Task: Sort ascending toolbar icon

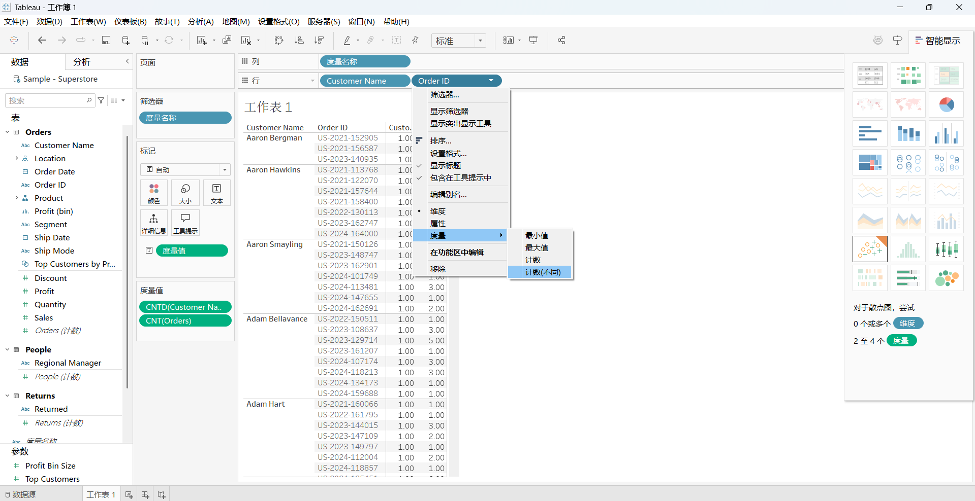Action: point(299,40)
